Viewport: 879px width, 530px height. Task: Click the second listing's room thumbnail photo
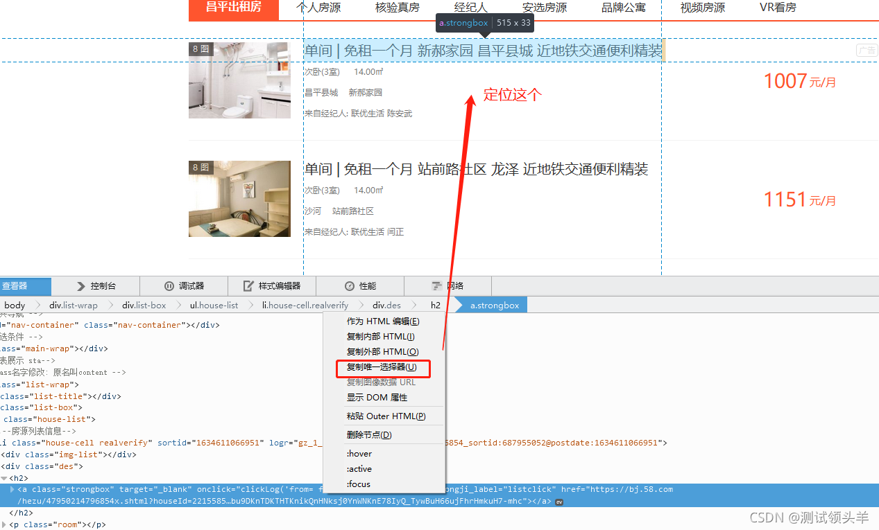(239, 199)
